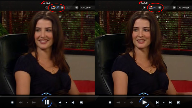
Task: Jump to previous chapter in right player
Action: (157, 102)
